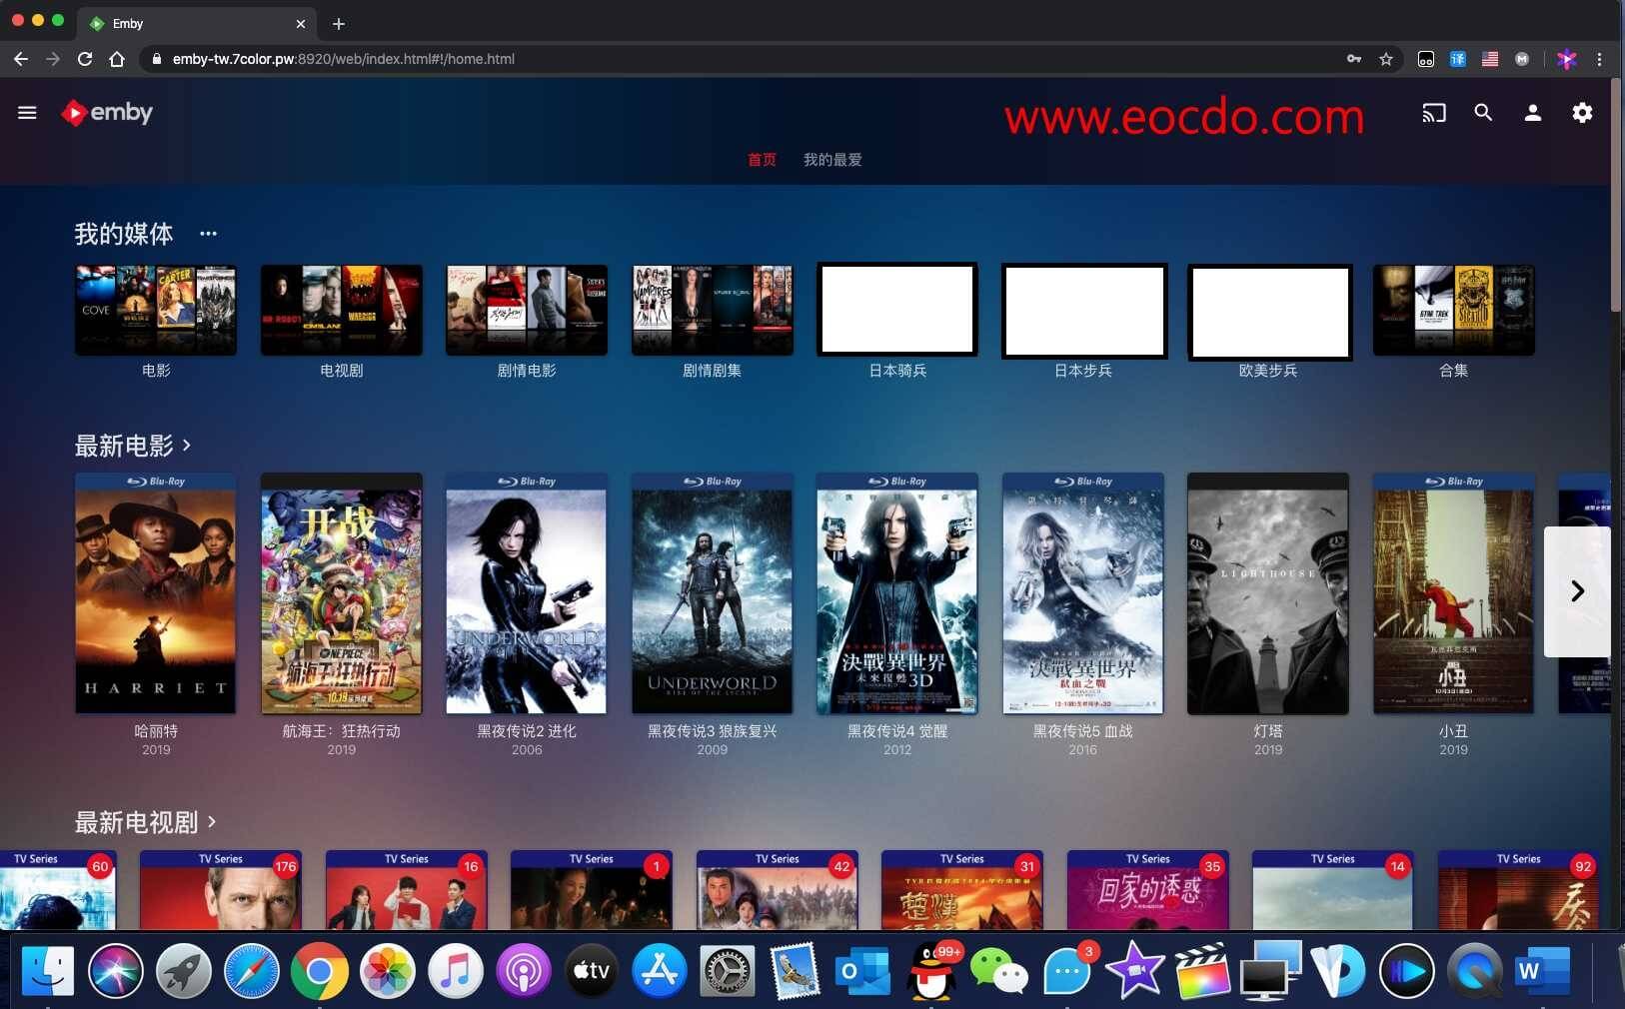Open the 黑夜传说4 觉醒 poster
The image size is (1625, 1009).
point(897,593)
